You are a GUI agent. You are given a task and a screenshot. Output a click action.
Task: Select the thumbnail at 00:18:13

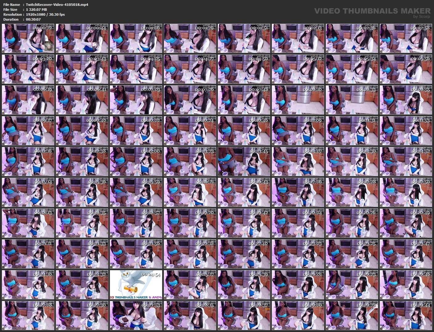(28, 223)
